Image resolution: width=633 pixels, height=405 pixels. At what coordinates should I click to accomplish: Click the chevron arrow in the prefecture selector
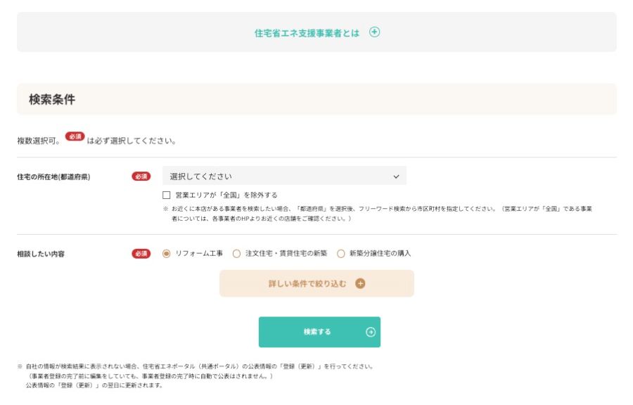point(396,176)
